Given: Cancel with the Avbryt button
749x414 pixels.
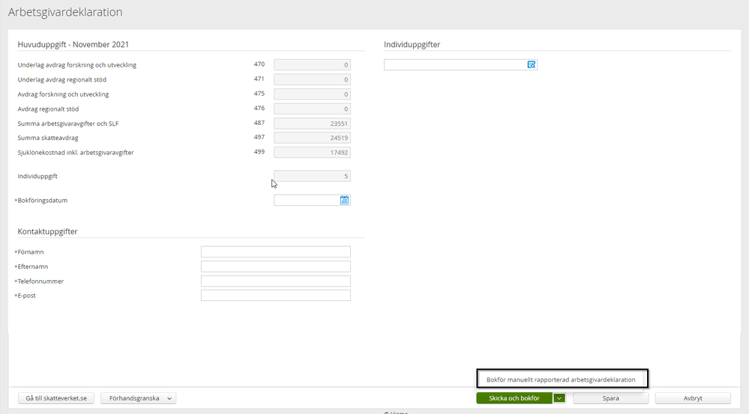Looking at the screenshot, I should pos(682,398).
